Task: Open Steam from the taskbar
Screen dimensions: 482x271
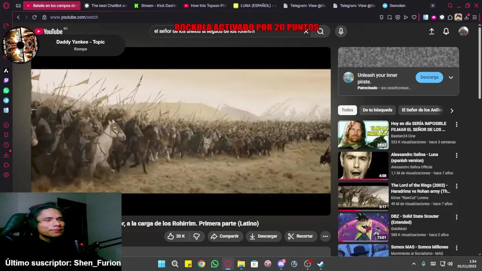Action: (320, 264)
